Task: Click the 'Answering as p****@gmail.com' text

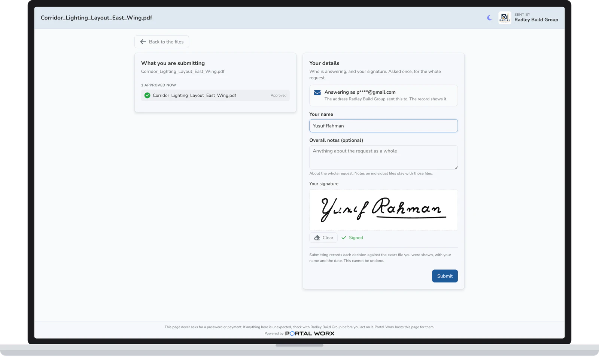Action: coord(360,92)
